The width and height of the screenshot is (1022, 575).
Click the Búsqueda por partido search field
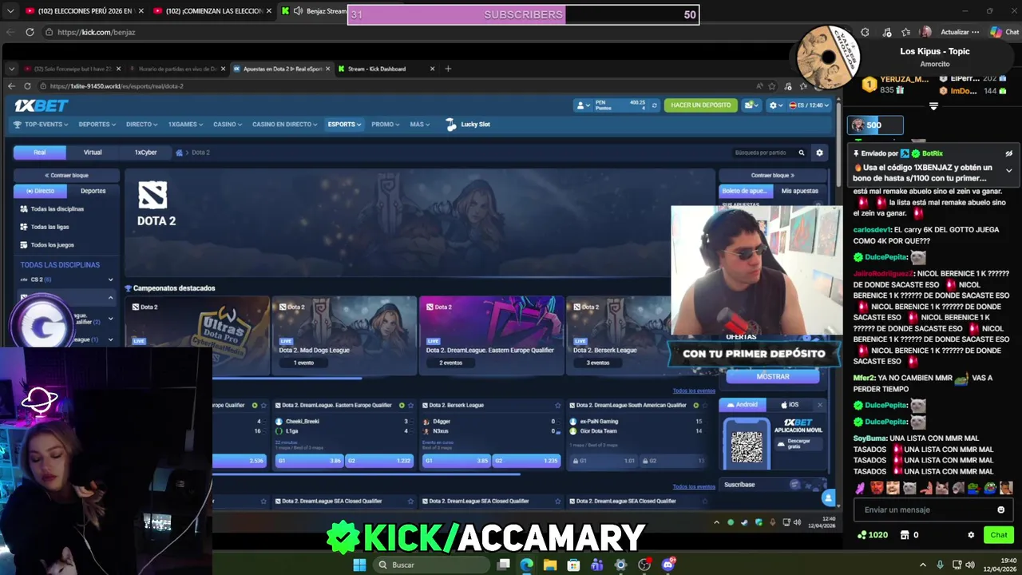(763, 153)
